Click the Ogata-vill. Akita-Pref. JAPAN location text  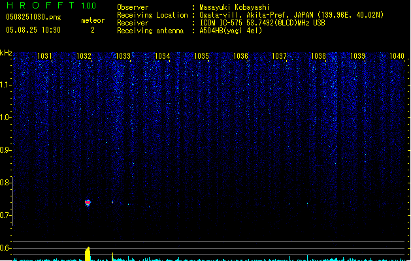[x=291, y=15]
